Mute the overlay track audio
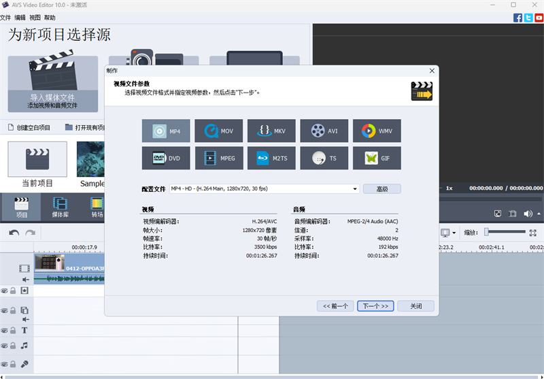Viewport: 544px width, 379px height. pos(26,319)
